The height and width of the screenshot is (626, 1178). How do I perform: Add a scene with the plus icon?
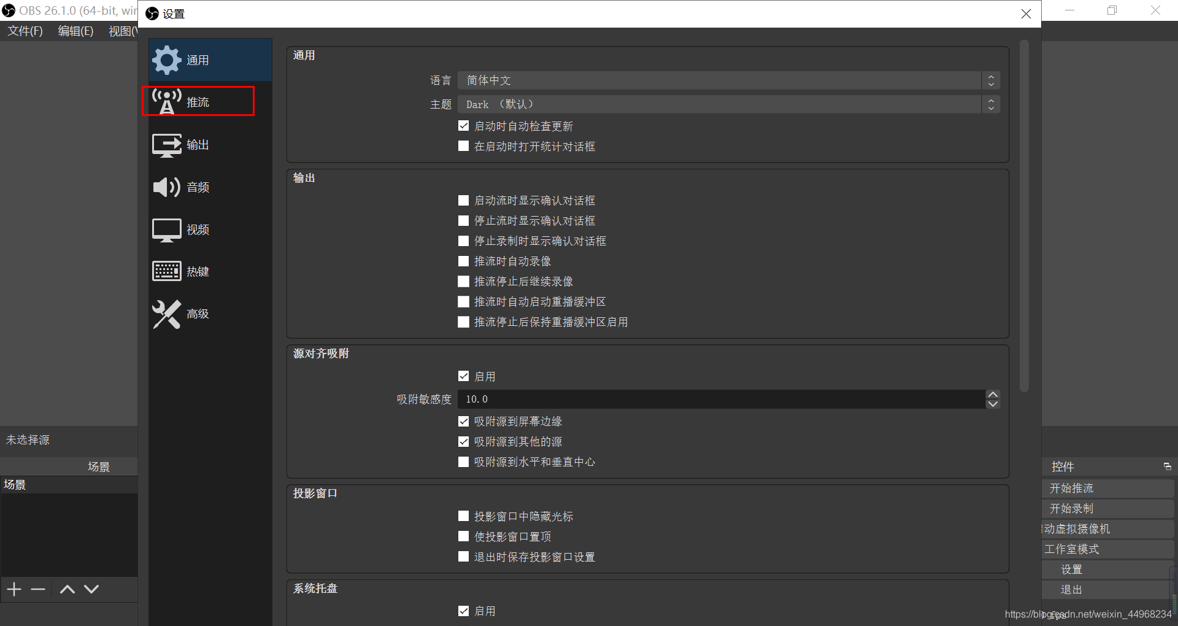click(x=14, y=589)
